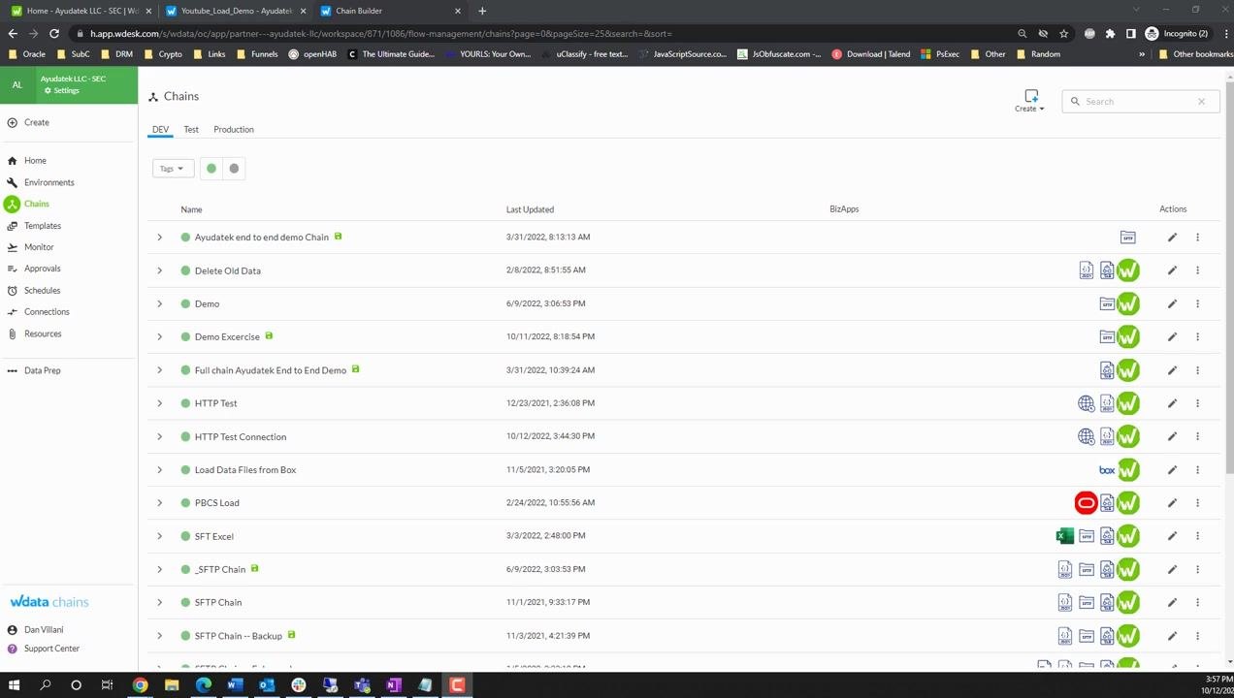Switch to the Test tab
Viewport: 1234px width, 698px height.
pos(191,130)
